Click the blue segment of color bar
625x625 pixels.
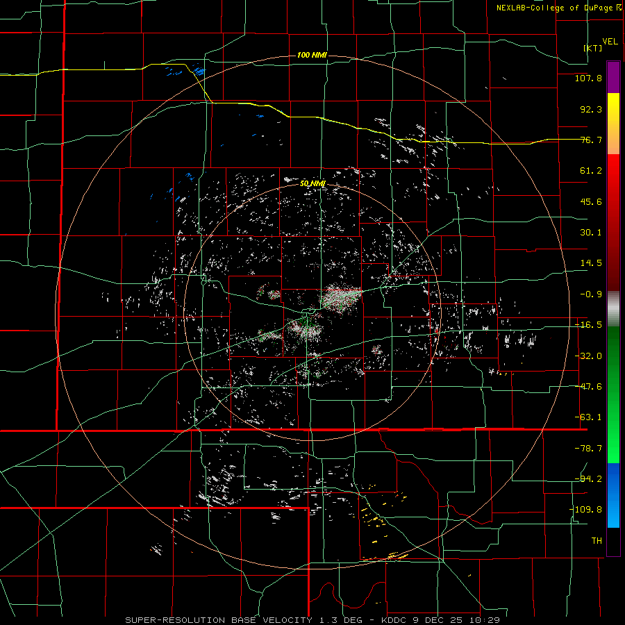click(613, 495)
